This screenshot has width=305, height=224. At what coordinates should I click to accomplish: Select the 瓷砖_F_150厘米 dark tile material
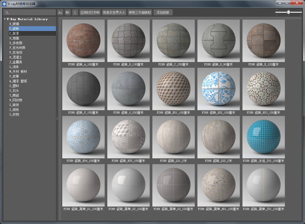point(83,89)
